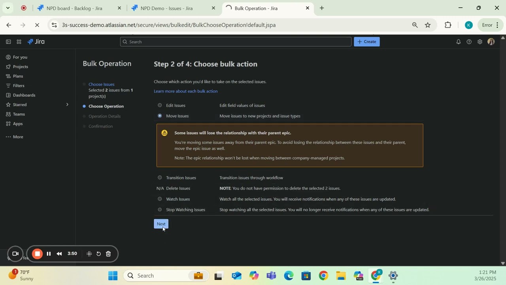Collapse the Jira sidebar panel icon

click(x=8, y=42)
